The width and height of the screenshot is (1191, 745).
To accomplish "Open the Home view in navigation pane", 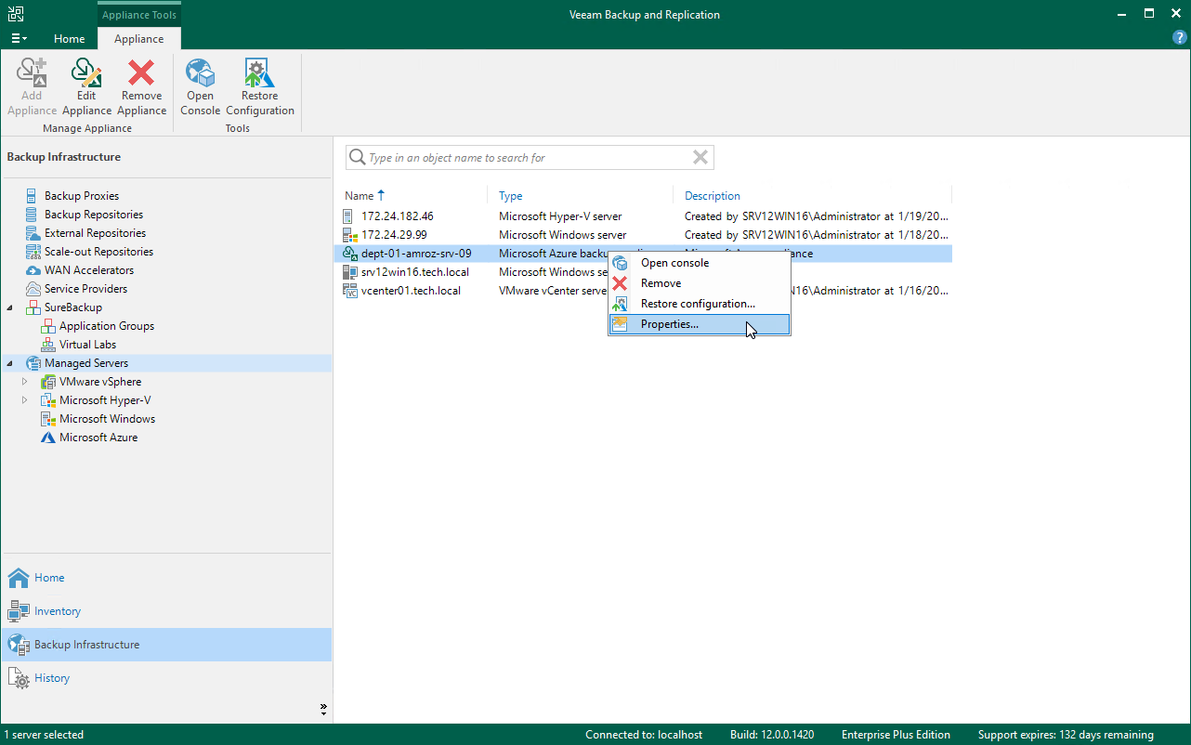I will click(166, 578).
